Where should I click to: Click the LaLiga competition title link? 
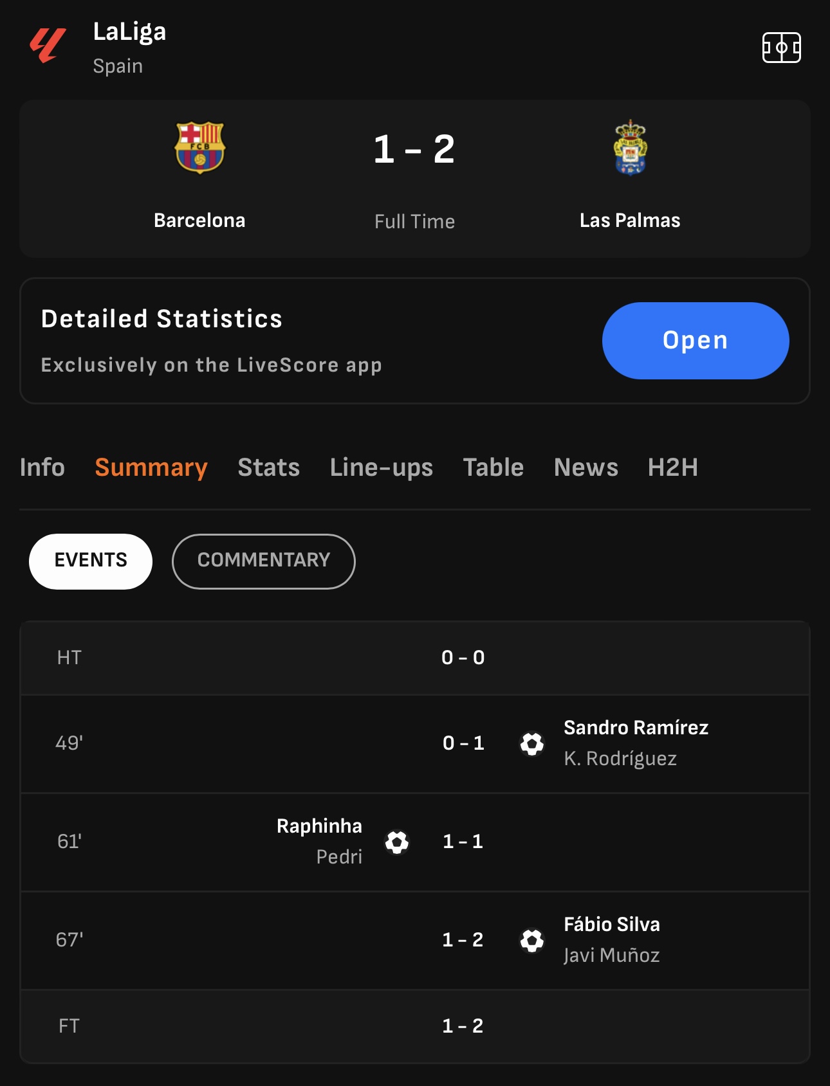point(130,32)
